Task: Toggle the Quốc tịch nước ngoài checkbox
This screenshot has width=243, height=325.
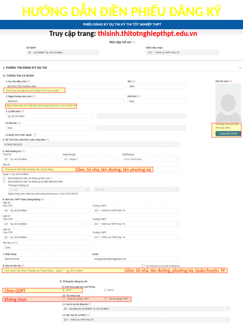Action: point(35,135)
